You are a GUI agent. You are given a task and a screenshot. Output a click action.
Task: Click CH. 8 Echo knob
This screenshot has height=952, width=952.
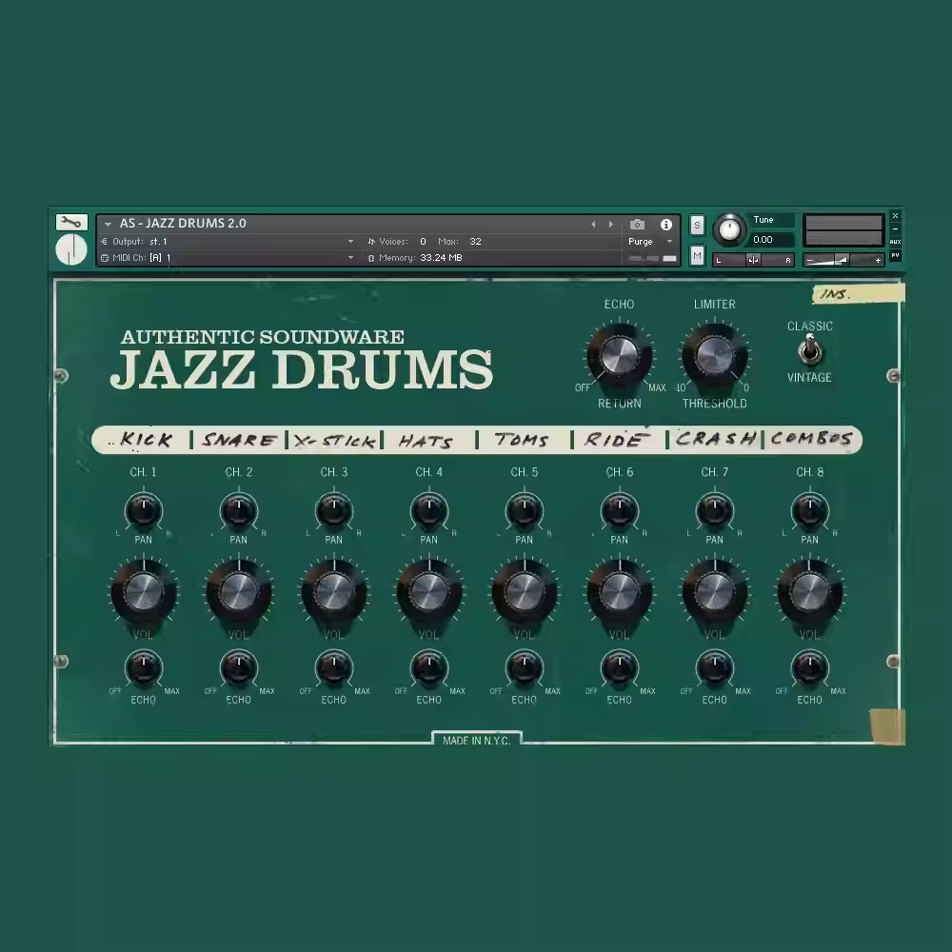tap(810, 668)
